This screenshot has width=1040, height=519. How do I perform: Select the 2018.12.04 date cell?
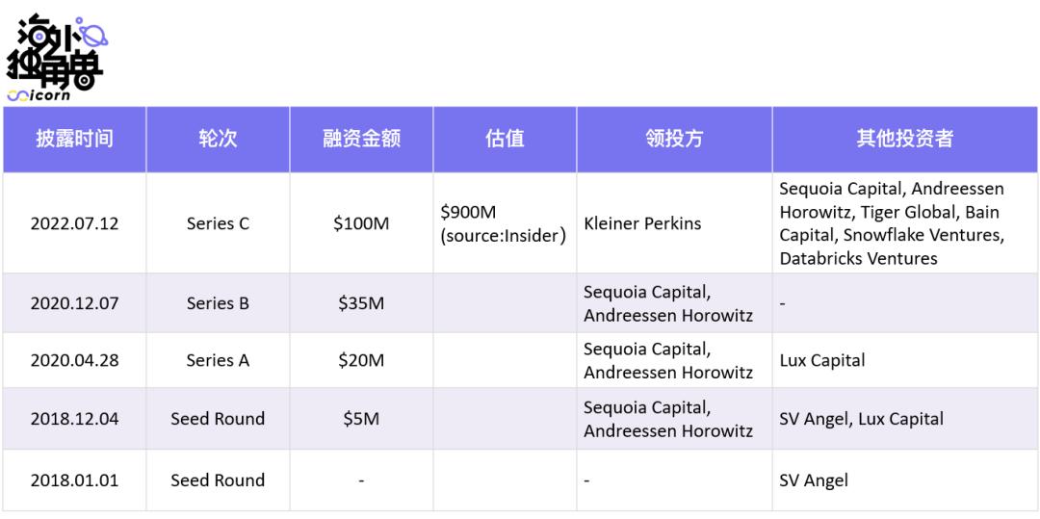tap(74, 419)
